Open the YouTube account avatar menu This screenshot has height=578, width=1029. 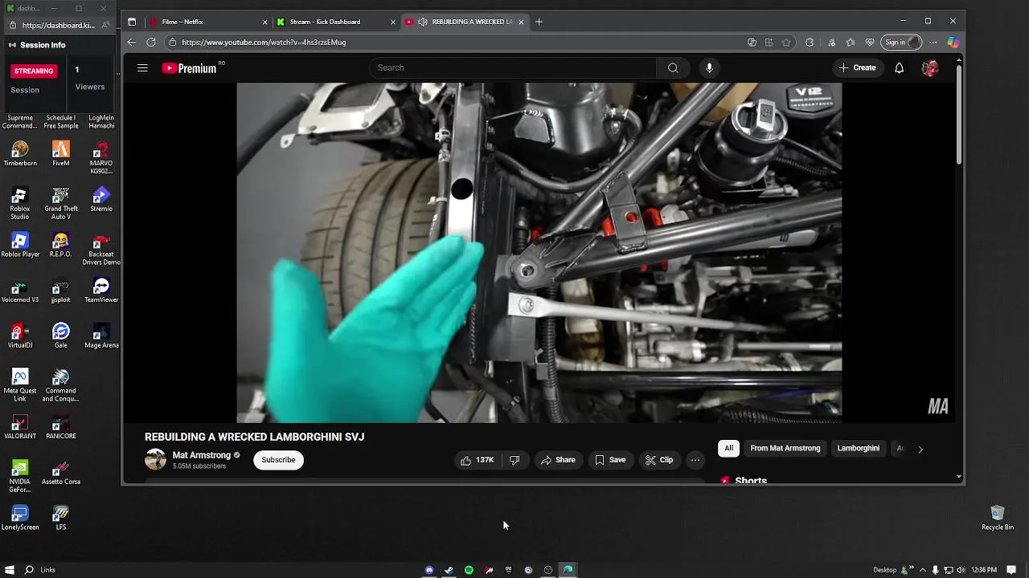click(930, 68)
